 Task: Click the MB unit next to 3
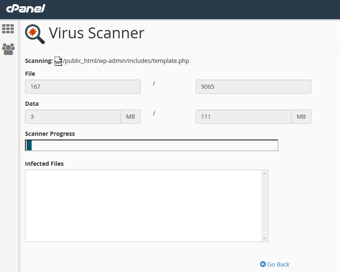(x=131, y=117)
